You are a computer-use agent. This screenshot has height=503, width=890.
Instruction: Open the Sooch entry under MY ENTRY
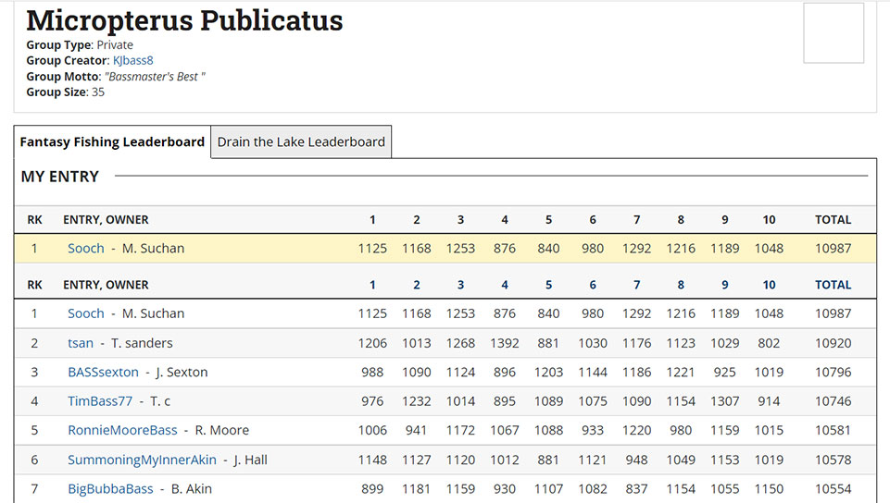(86, 249)
